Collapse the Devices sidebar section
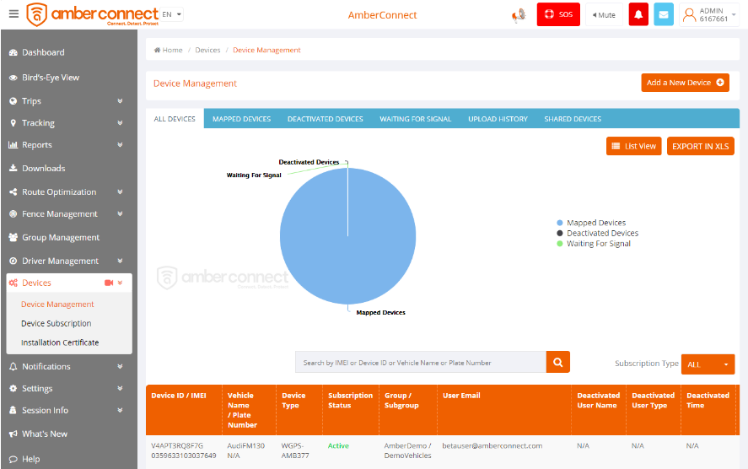The image size is (748, 469). 69,283
